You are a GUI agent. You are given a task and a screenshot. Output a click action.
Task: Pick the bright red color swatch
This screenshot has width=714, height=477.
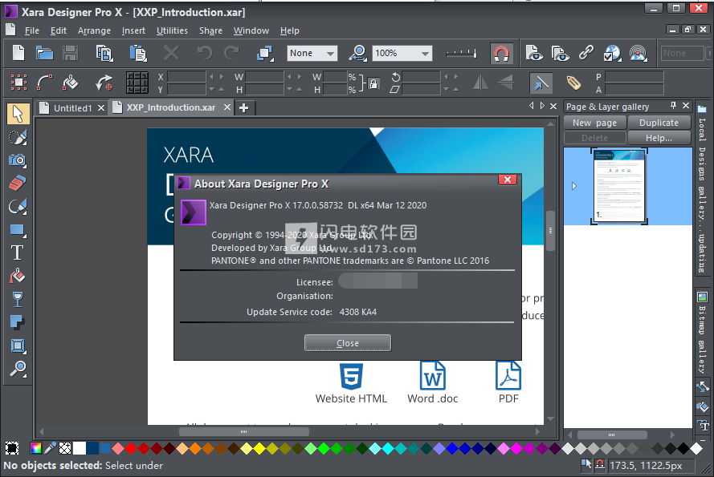(131, 449)
